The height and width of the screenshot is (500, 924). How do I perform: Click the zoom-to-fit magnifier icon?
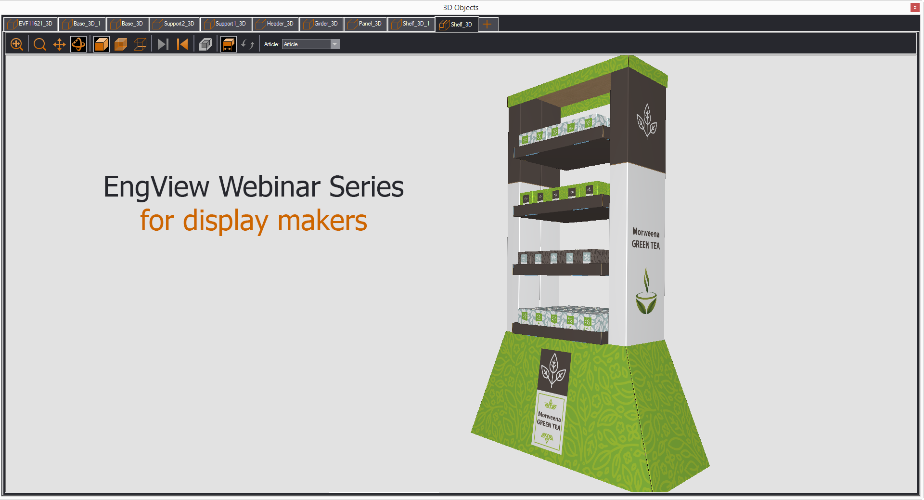click(x=17, y=44)
